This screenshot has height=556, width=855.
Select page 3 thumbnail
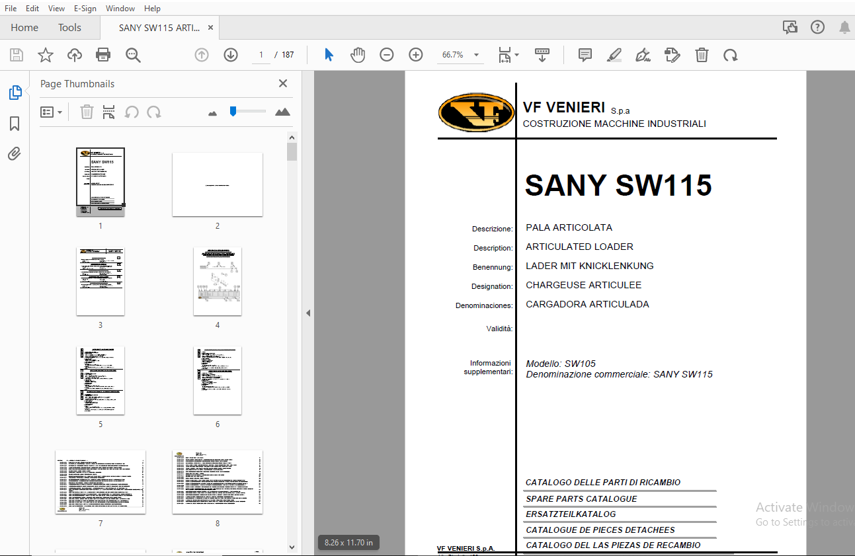[x=101, y=282]
